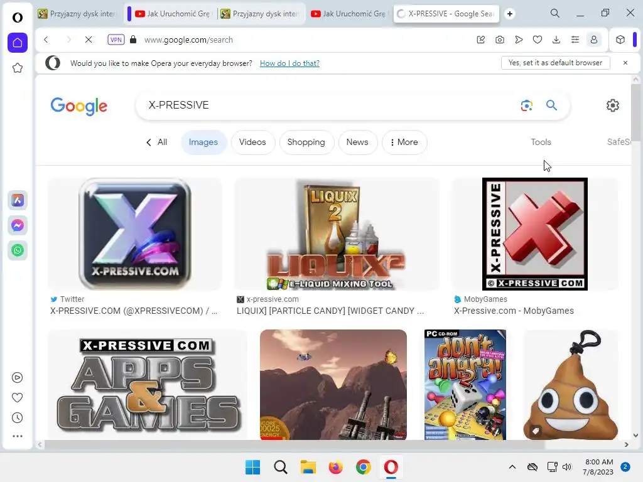Open red X MobyGames logo image
The image size is (643, 482).
(535, 233)
